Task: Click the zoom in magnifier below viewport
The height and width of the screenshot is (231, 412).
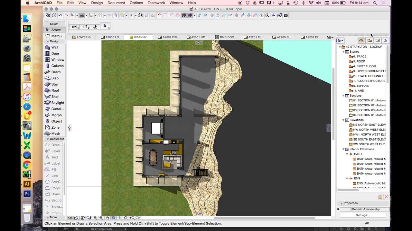Action: pos(95,218)
